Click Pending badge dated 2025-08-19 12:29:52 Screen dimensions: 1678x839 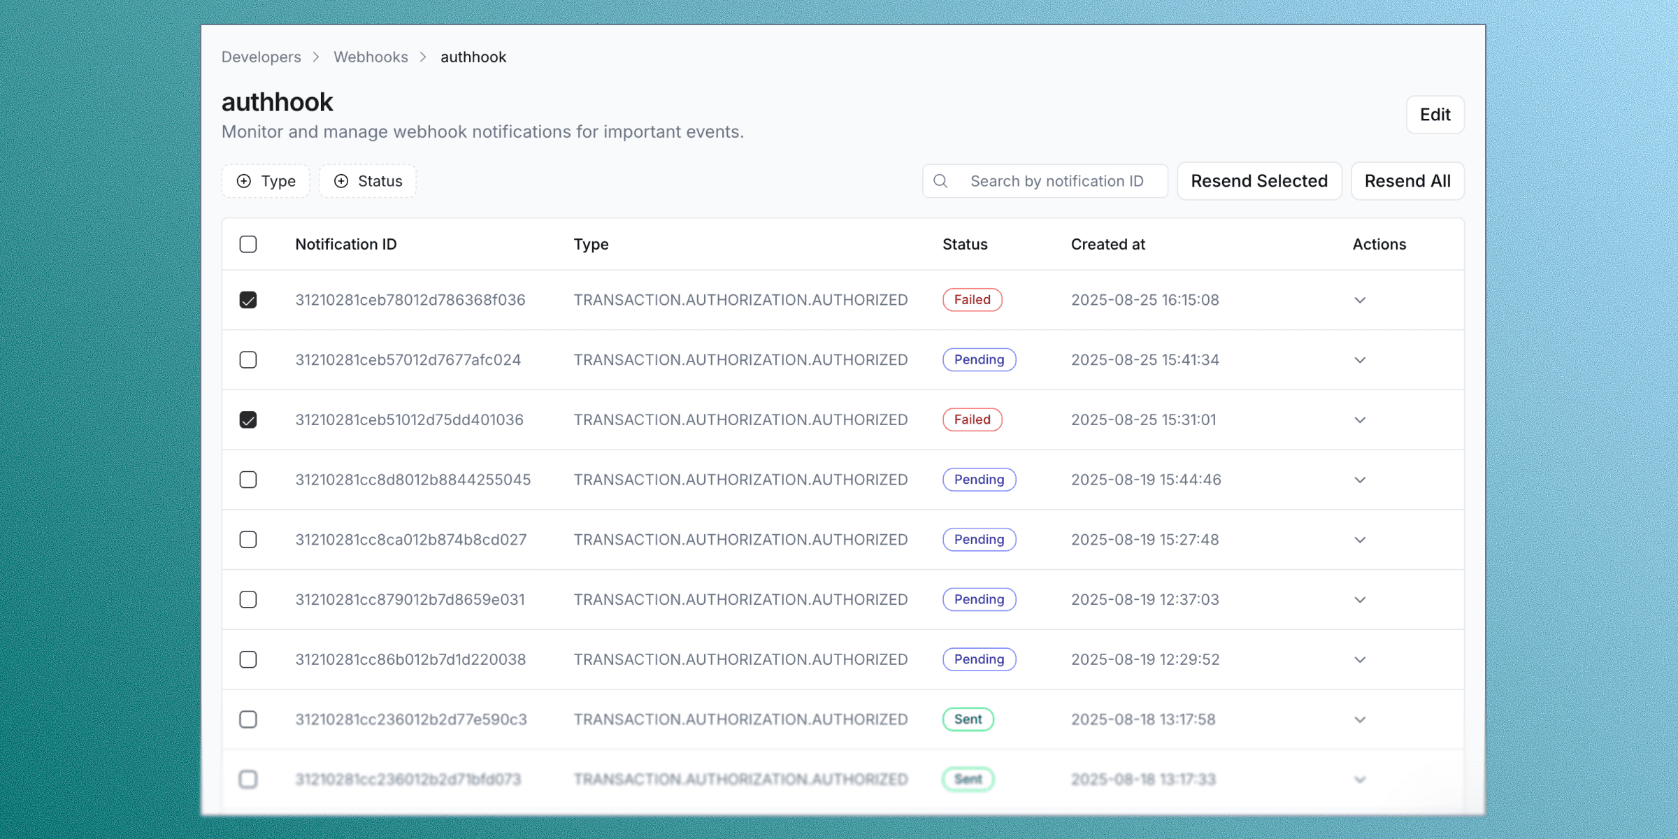[979, 659]
